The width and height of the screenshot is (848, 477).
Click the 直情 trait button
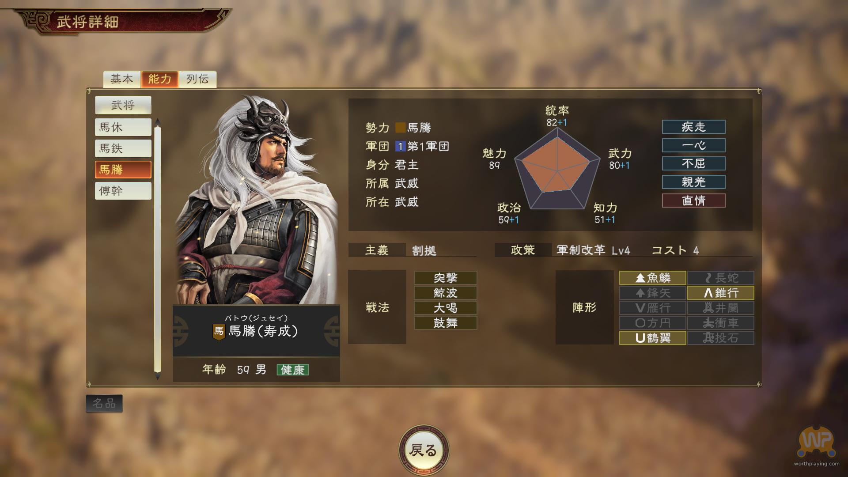point(693,201)
